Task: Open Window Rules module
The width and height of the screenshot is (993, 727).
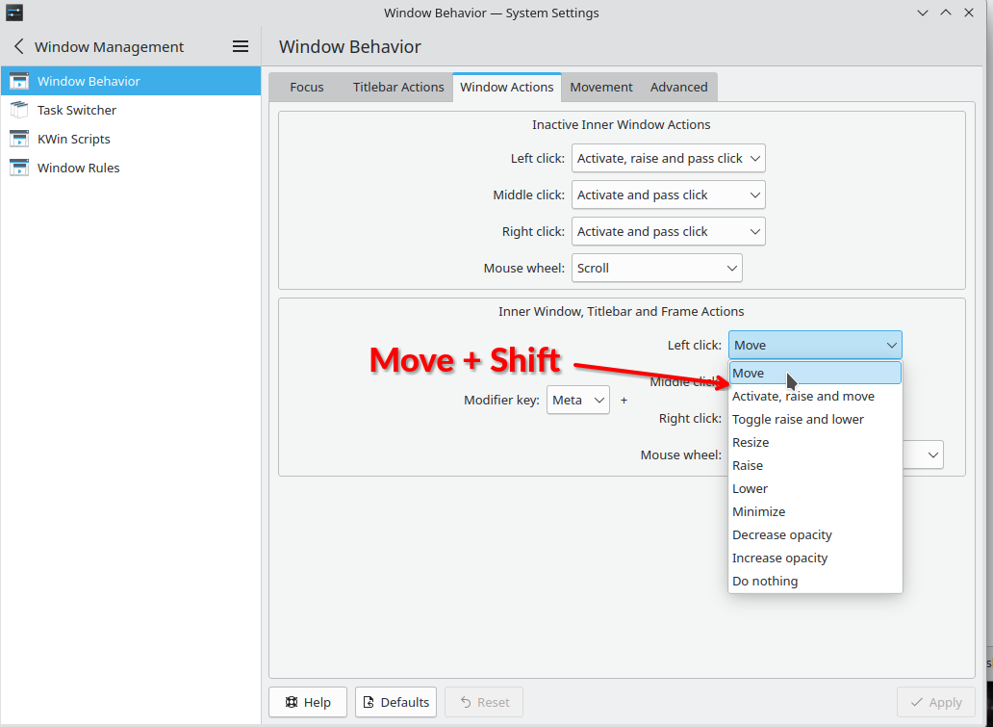Action: 78,168
